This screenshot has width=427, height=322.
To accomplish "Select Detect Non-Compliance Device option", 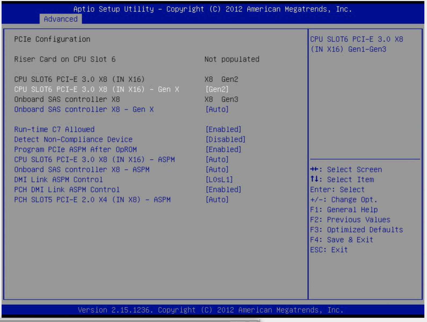I will pyautogui.click(x=73, y=140).
